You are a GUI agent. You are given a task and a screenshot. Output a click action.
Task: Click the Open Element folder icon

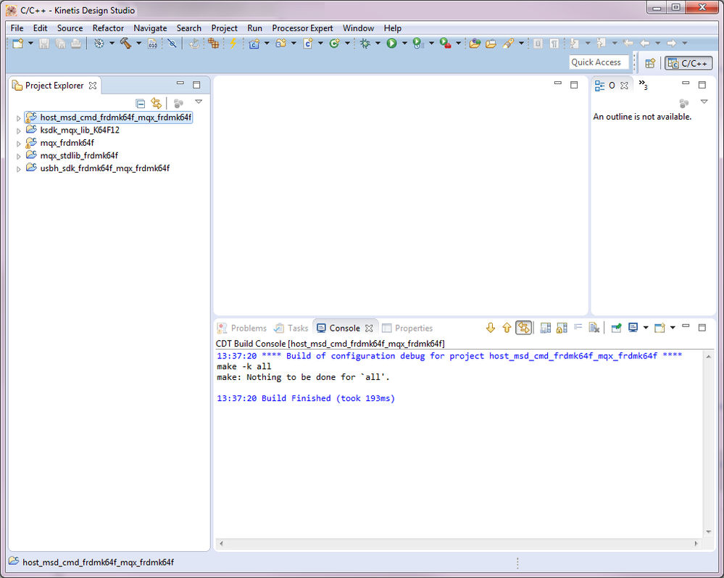point(475,44)
